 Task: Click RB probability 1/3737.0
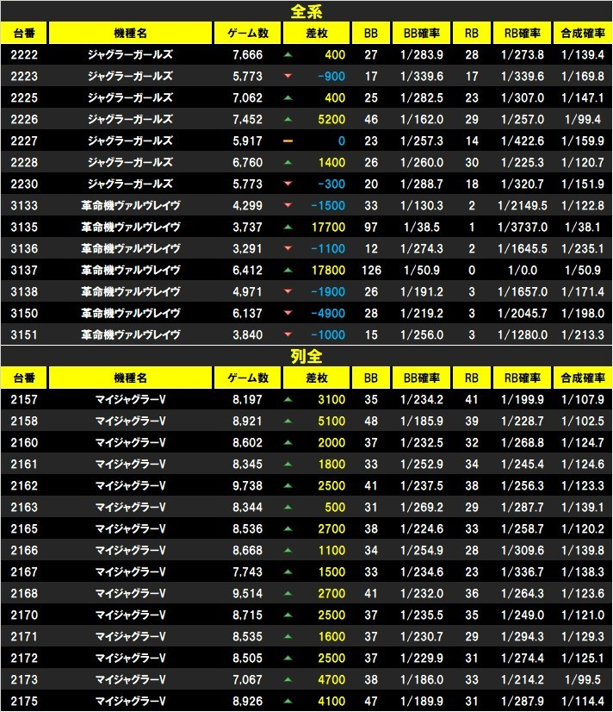pos(523,227)
